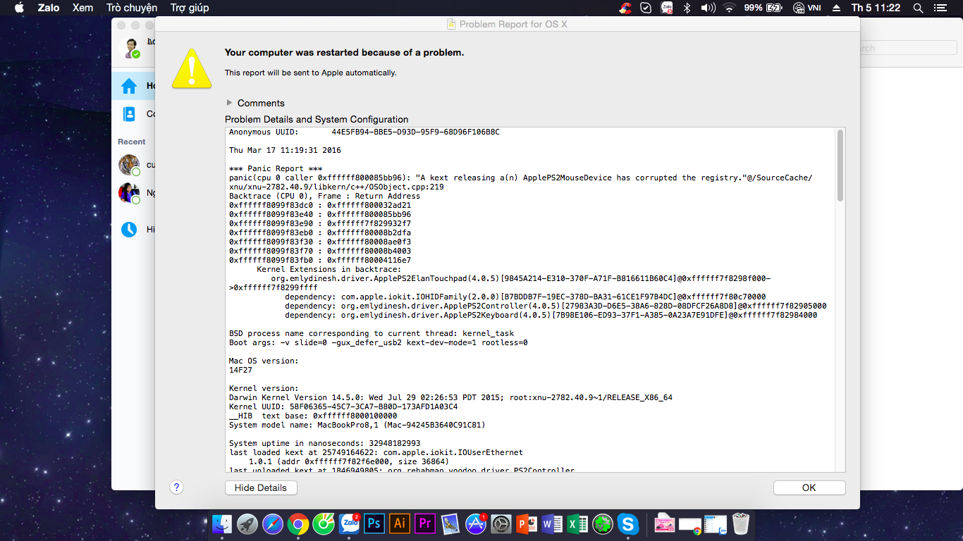The image size is (963, 541).
Task: Open the Contacts icon in Zalo sidebar
Action: click(x=129, y=113)
